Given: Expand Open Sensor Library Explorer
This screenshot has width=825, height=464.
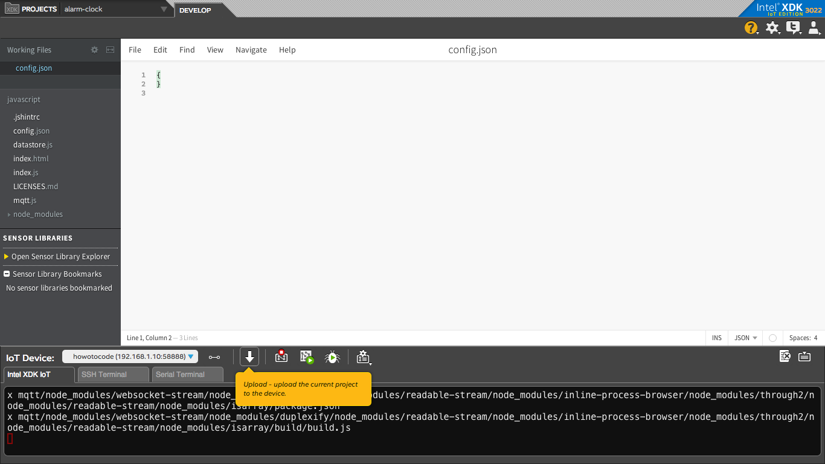Looking at the screenshot, I should click(57, 257).
